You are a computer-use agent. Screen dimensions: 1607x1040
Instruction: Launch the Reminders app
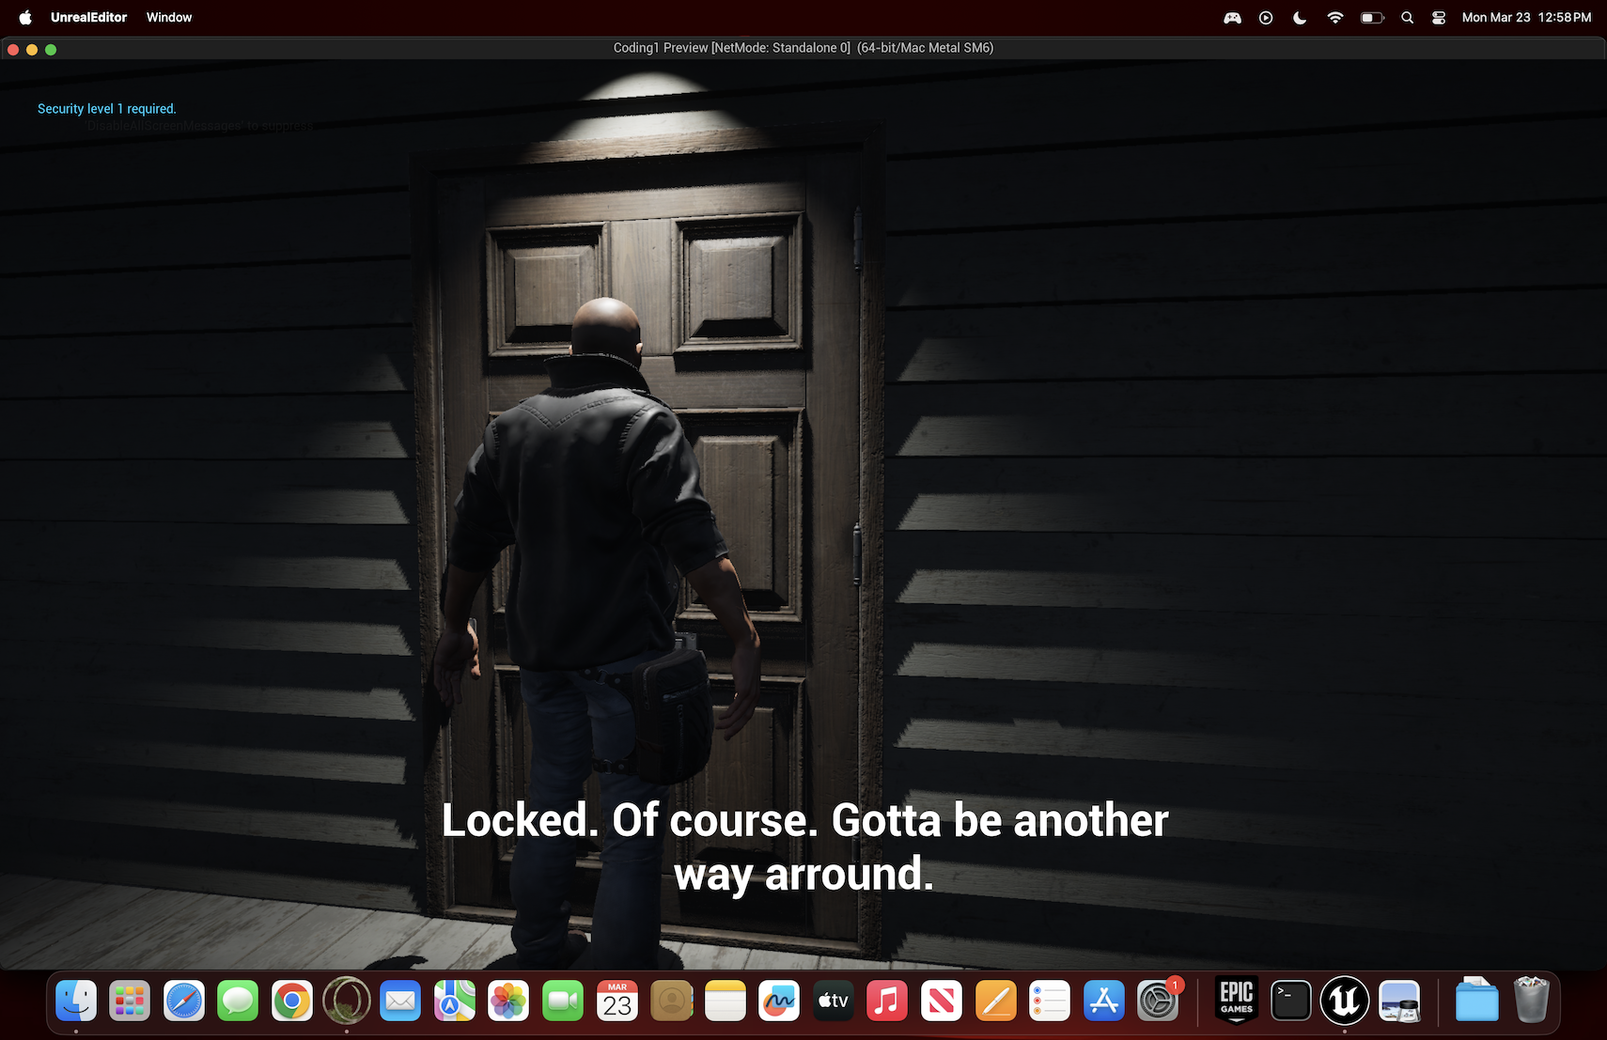(x=1050, y=1001)
